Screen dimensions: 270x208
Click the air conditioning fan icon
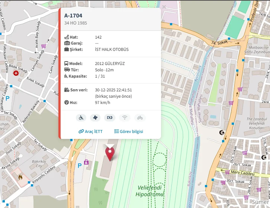[x=95, y=118]
